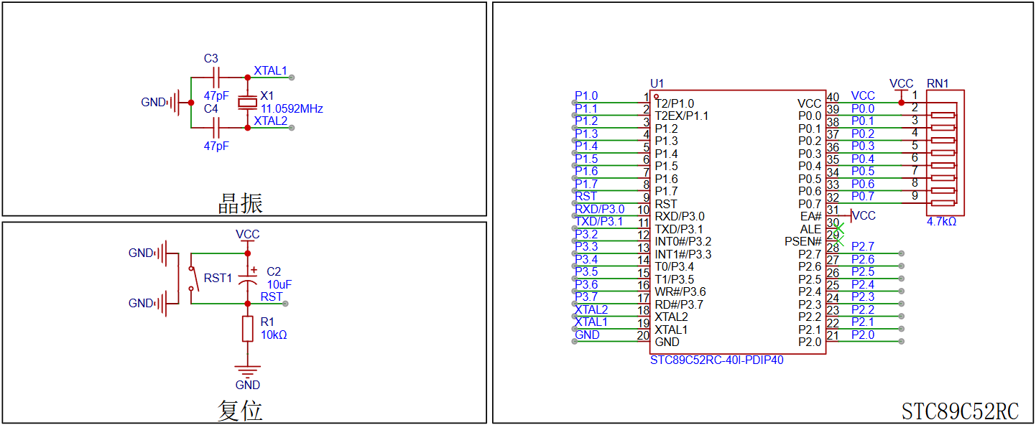Click the T2EX/P1.1 pin name in U1
Screen dimensions: 1036x425
coord(682,116)
